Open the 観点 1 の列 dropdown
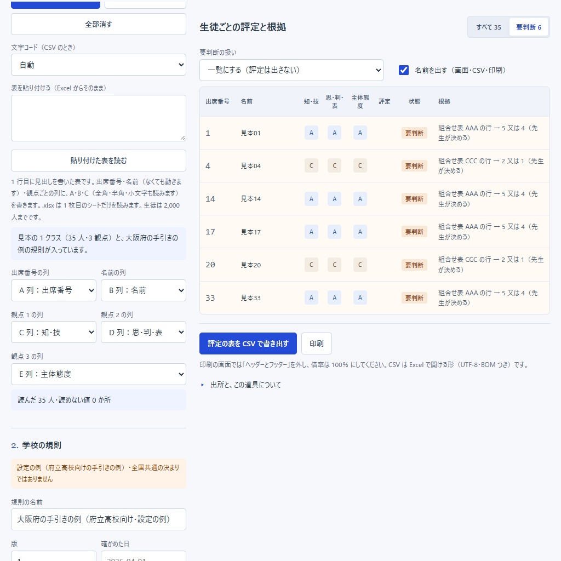Image resolution: width=561 pixels, height=561 pixels. click(54, 332)
